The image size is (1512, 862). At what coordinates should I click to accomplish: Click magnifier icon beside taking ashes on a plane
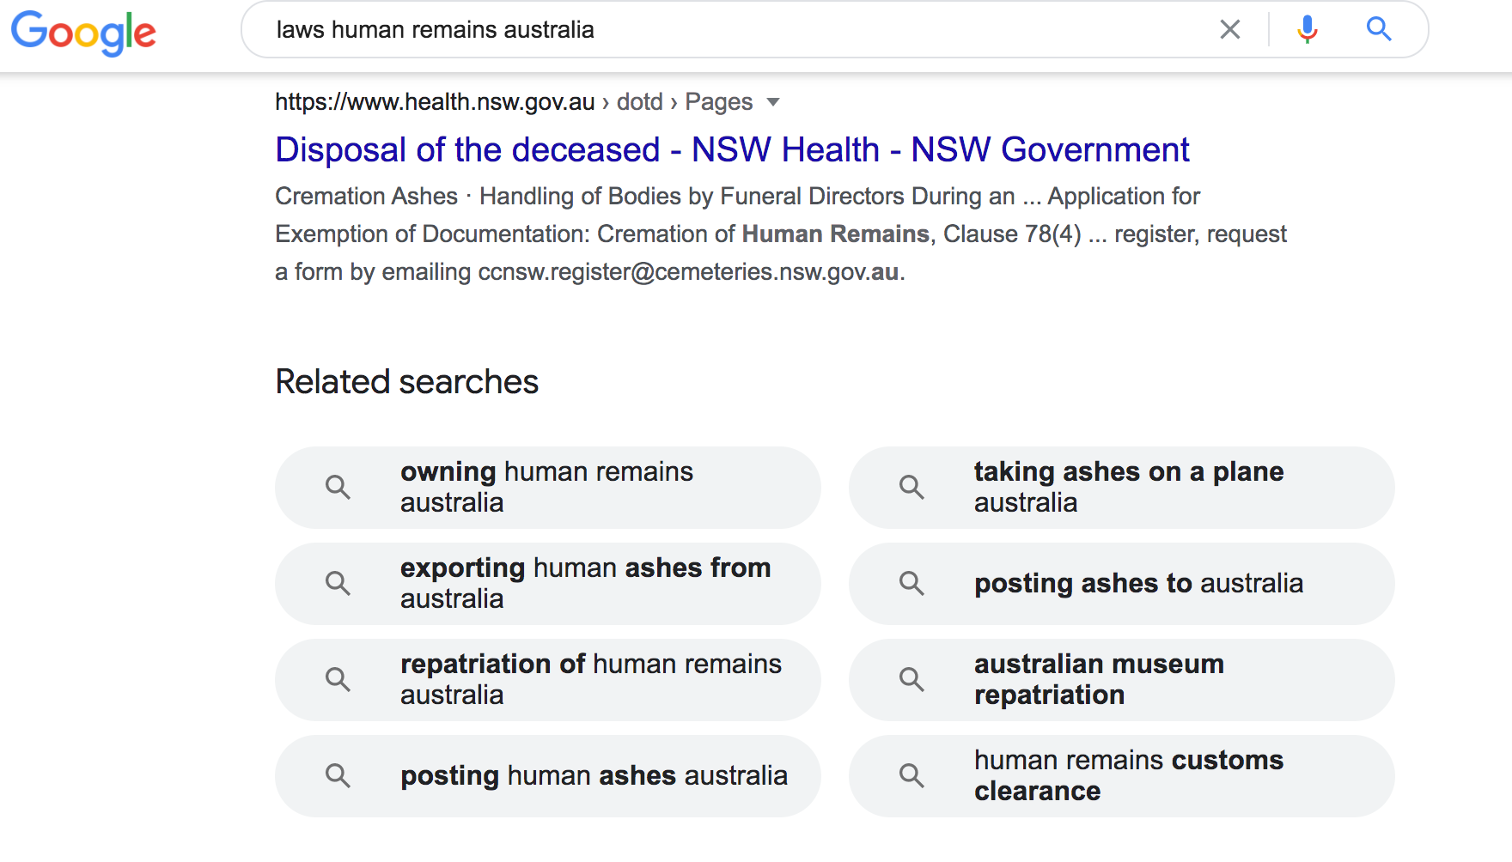coord(911,488)
